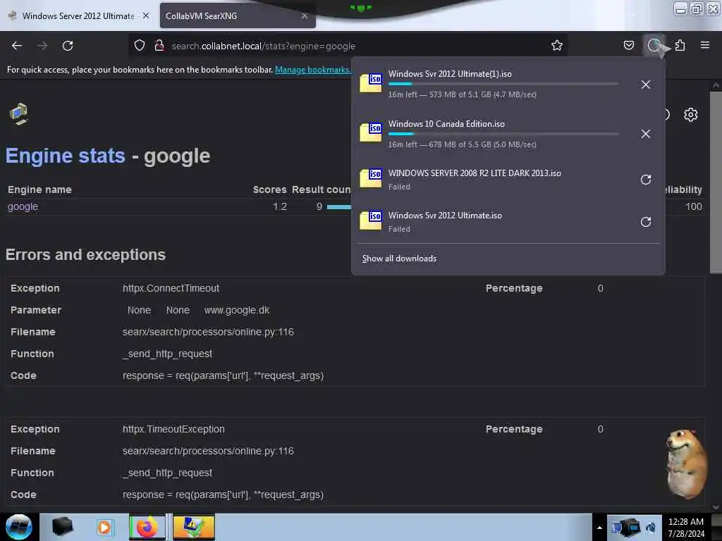
Task: Click the WINDOWS SERVER 2008 R2 iso file icon
Action: 371,178
